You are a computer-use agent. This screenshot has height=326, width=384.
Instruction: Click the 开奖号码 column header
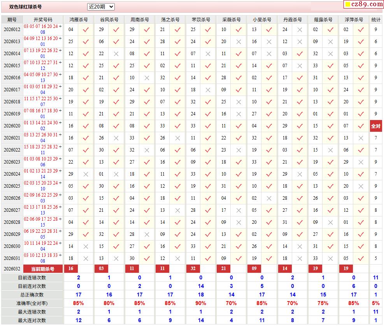(x=43, y=19)
